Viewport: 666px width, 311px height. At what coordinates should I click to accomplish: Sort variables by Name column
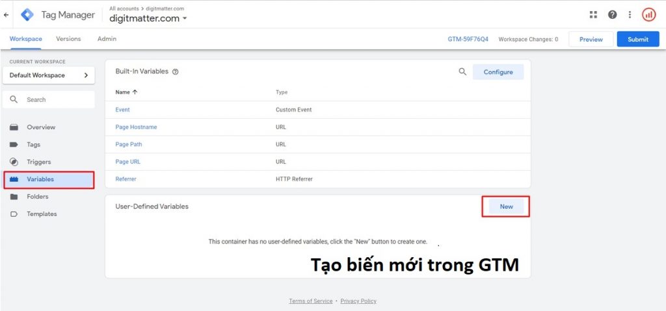click(x=126, y=92)
